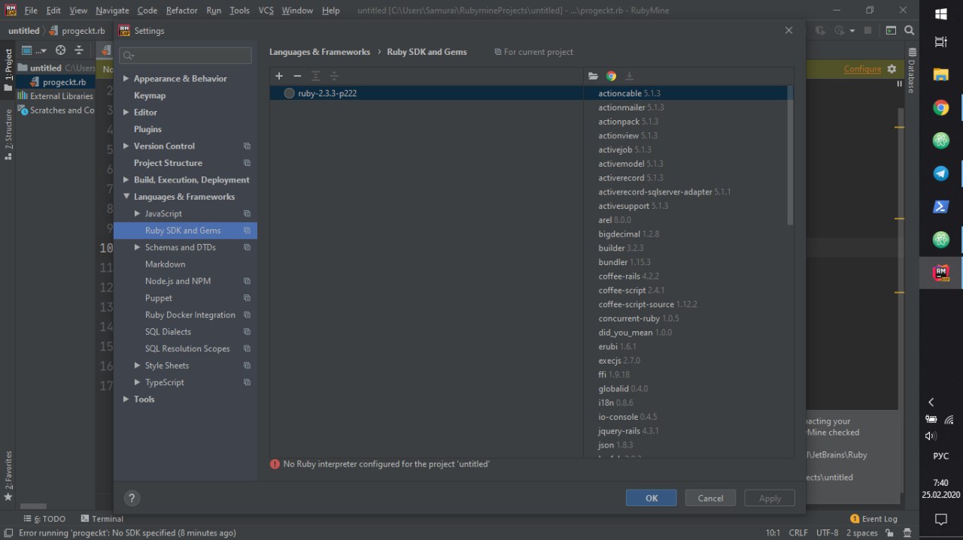Expand the JavaScript settings node
This screenshot has width=963, height=540.
[x=138, y=214]
